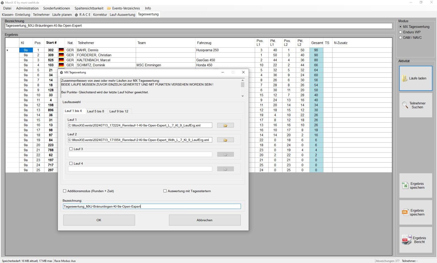437x263 pixels.
Task: Click Abweichungen: 377 in status bar
Action: pos(388,261)
